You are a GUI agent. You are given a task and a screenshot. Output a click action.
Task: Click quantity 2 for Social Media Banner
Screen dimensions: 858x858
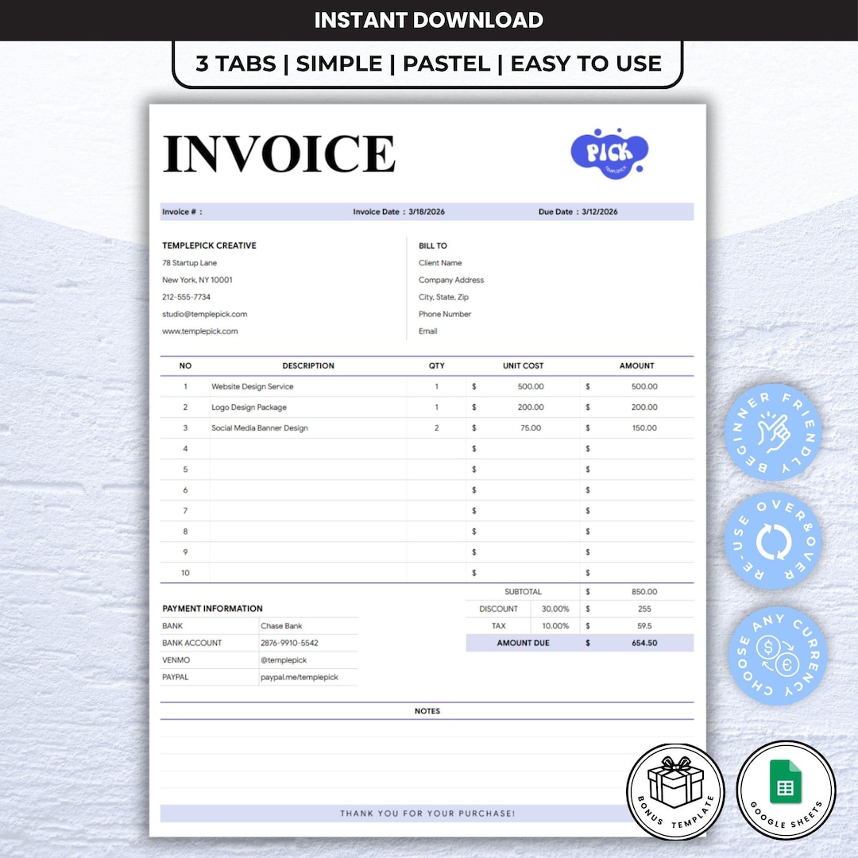point(437,428)
